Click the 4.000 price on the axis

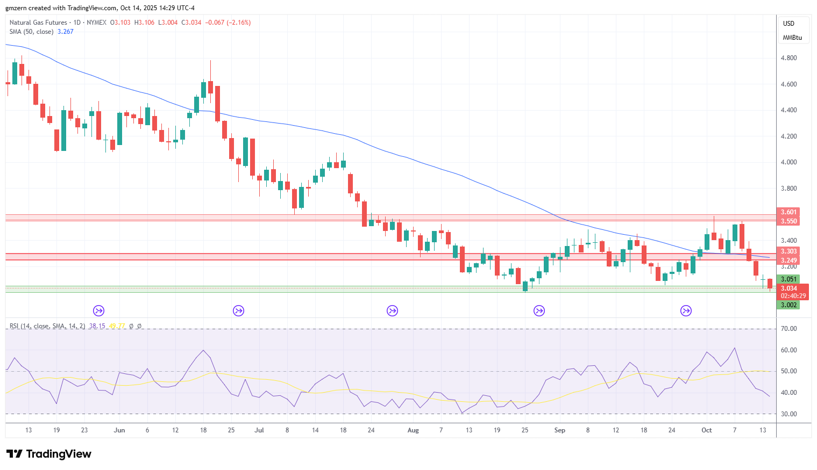click(789, 162)
